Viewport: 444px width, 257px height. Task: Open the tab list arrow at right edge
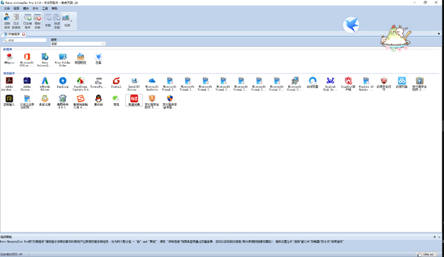[x=438, y=34]
